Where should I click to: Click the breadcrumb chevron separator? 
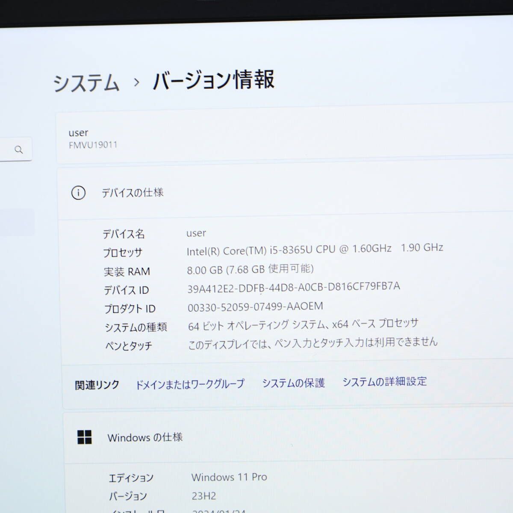[x=136, y=82]
